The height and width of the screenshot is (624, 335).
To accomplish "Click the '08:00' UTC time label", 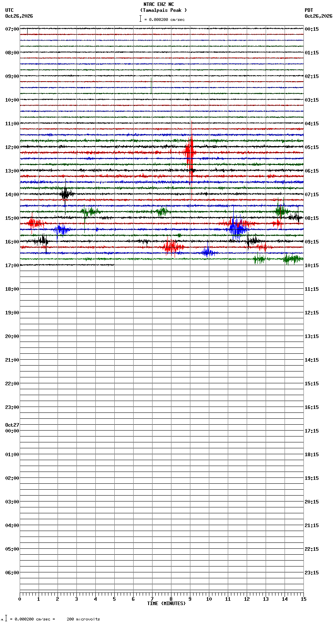I will pos(12,53).
